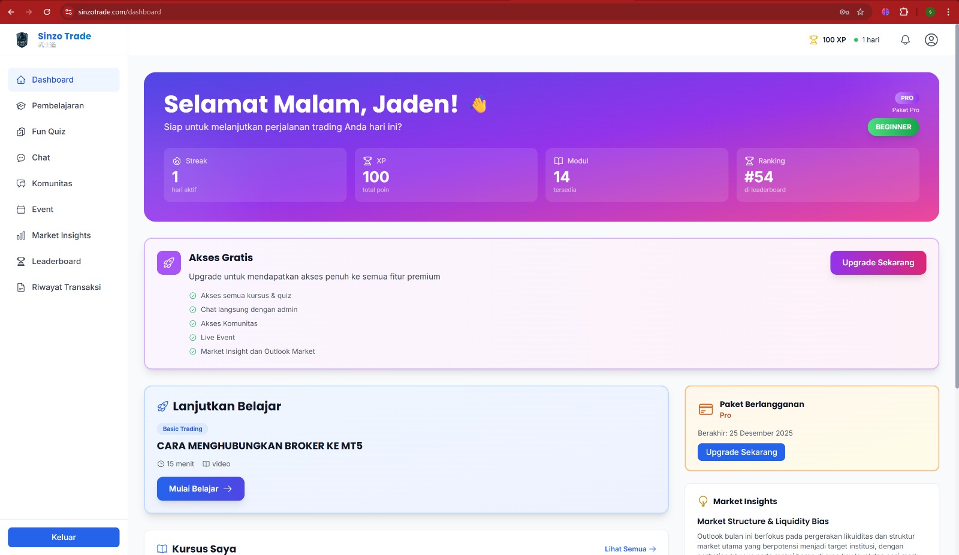Open Komunitas from the sidebar

(52, 183)
